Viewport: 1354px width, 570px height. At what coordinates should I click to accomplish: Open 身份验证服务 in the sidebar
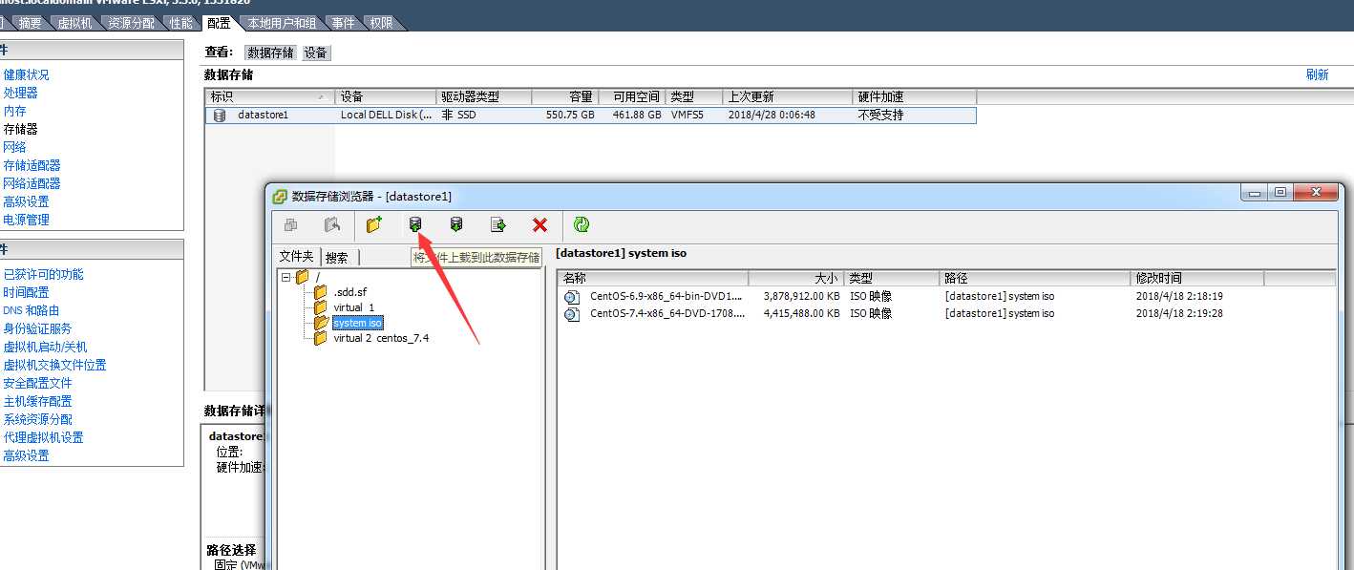(x=37, y=328)
